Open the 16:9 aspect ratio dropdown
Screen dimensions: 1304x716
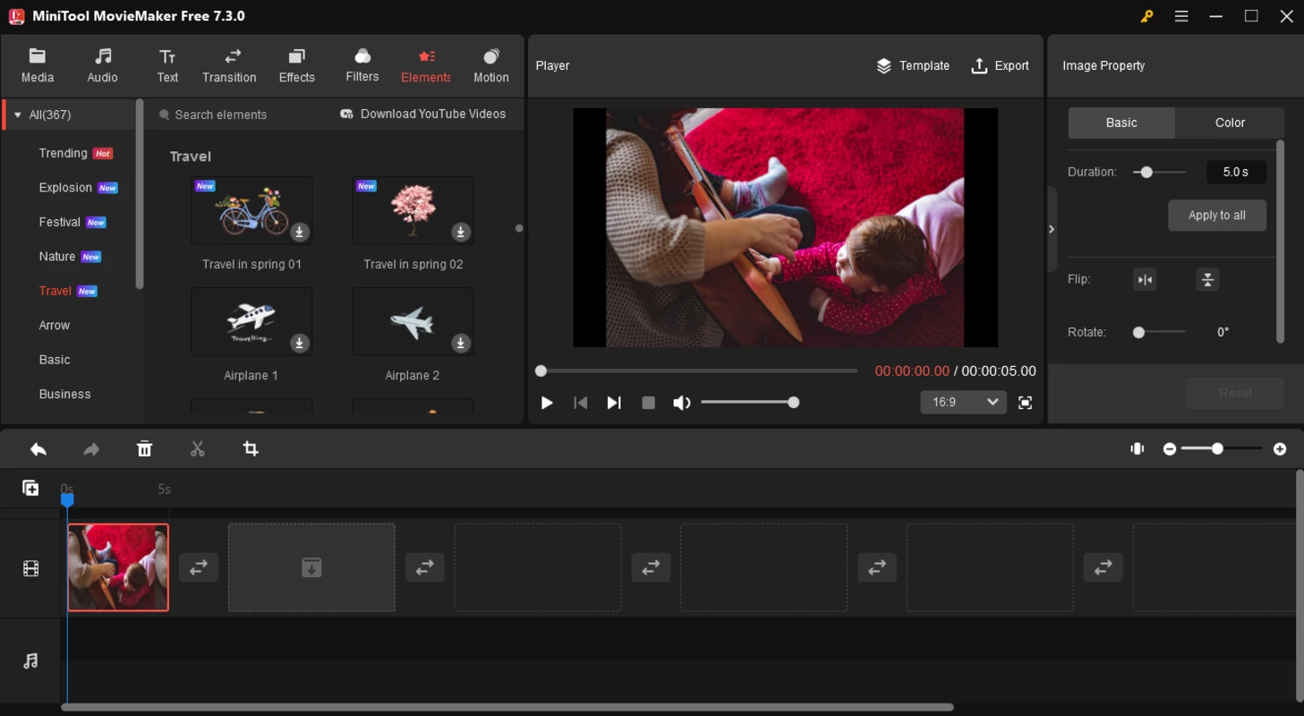pyautogui.click(x=964, y=403)
